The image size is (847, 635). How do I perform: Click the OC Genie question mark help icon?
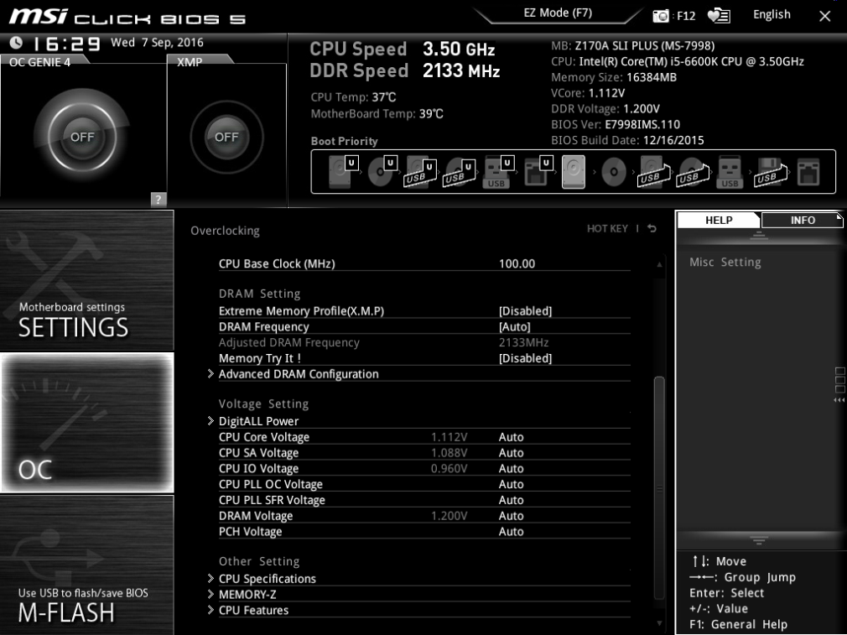[x=158, y=199]
